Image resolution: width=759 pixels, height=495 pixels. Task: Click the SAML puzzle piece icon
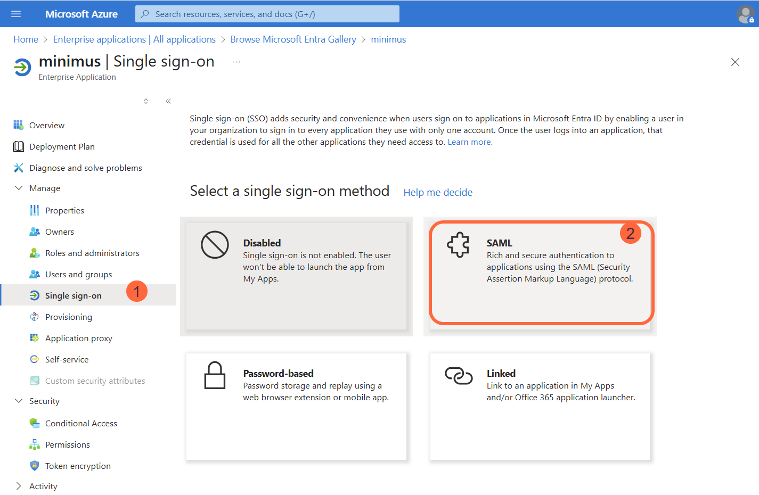[459, 245]
